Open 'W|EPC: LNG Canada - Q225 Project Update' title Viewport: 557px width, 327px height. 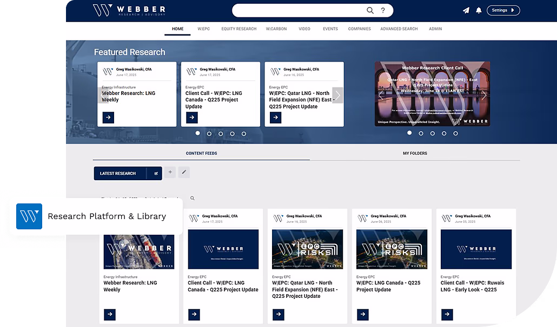click(x=388, y=286)
